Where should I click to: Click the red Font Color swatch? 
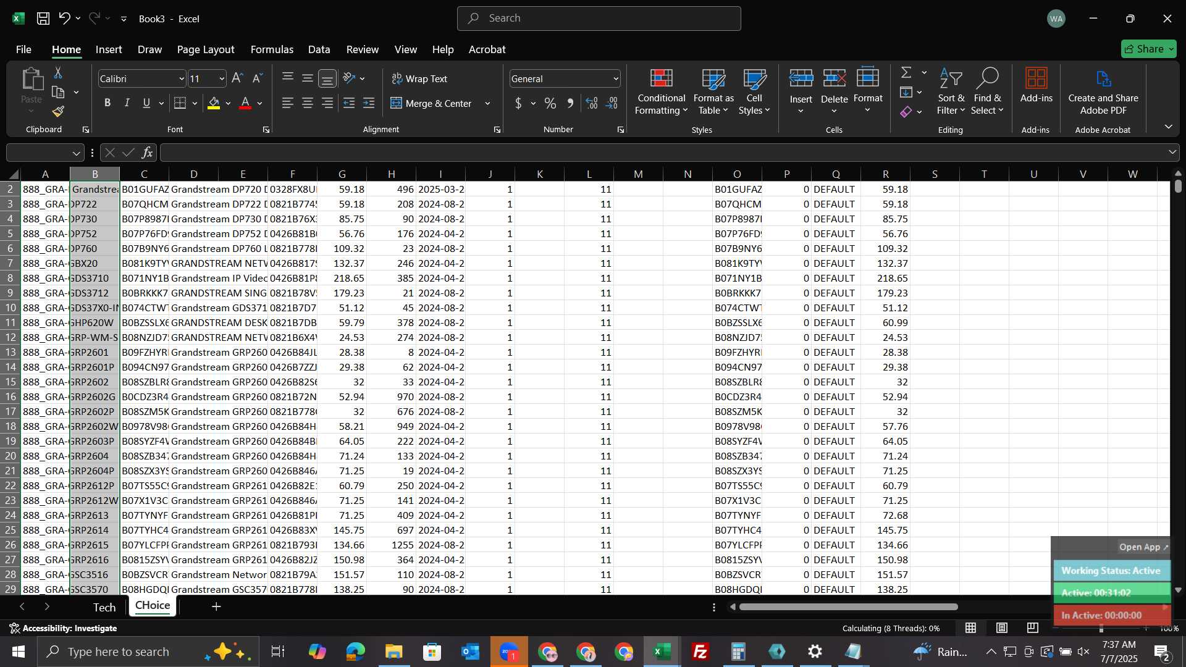245,103
